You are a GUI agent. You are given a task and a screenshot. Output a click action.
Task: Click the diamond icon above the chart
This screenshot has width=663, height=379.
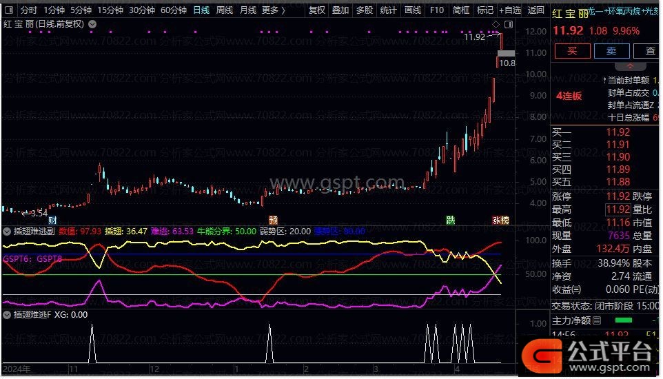pyautogui.click(x=496, y=25)
